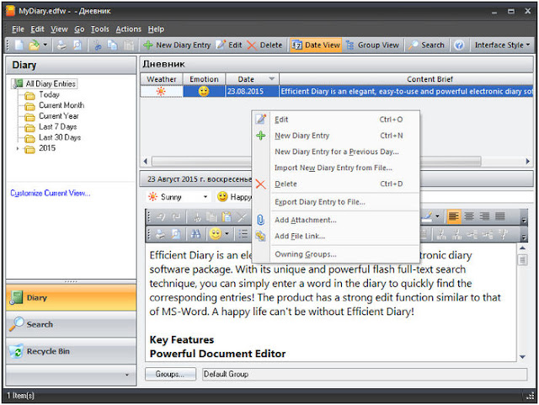Image resolution: width=539 pixels, height=405 pixels.
Task: Click the Undo icon in editor toolbar
Action: (x=161, y=216)
